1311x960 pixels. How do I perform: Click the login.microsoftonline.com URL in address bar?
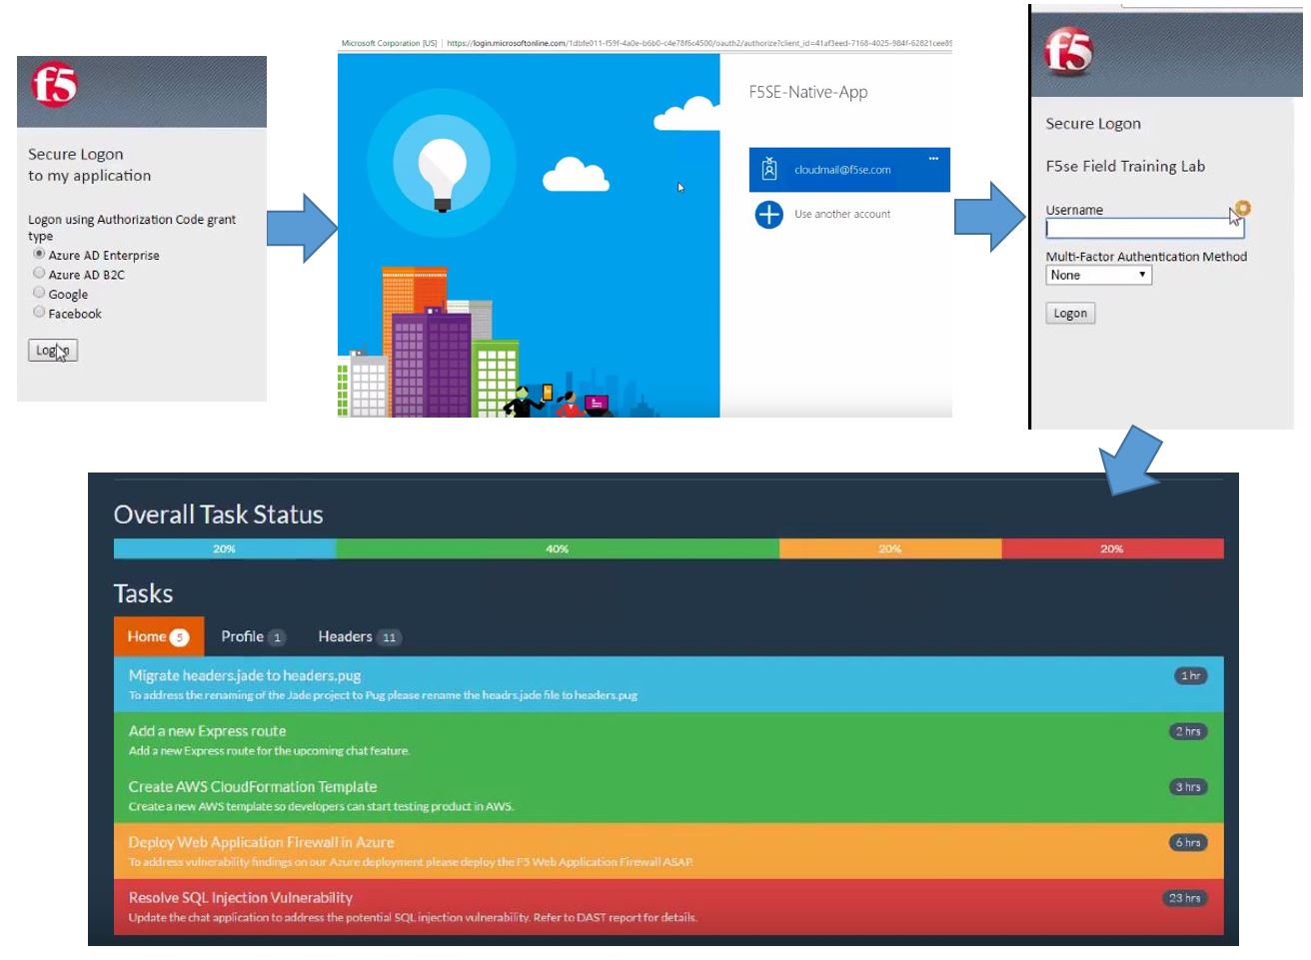click(x=698, y=43)
